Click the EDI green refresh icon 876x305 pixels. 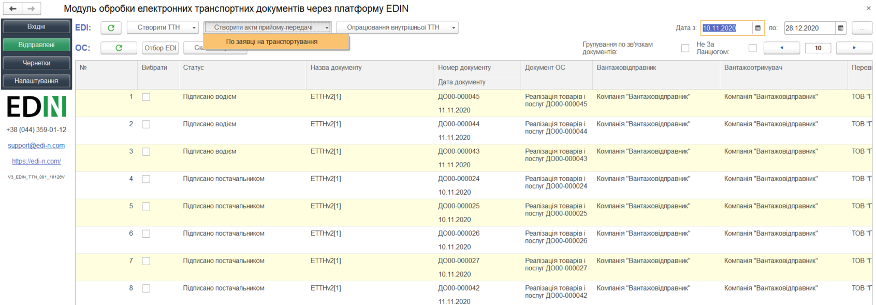(111, 28)
